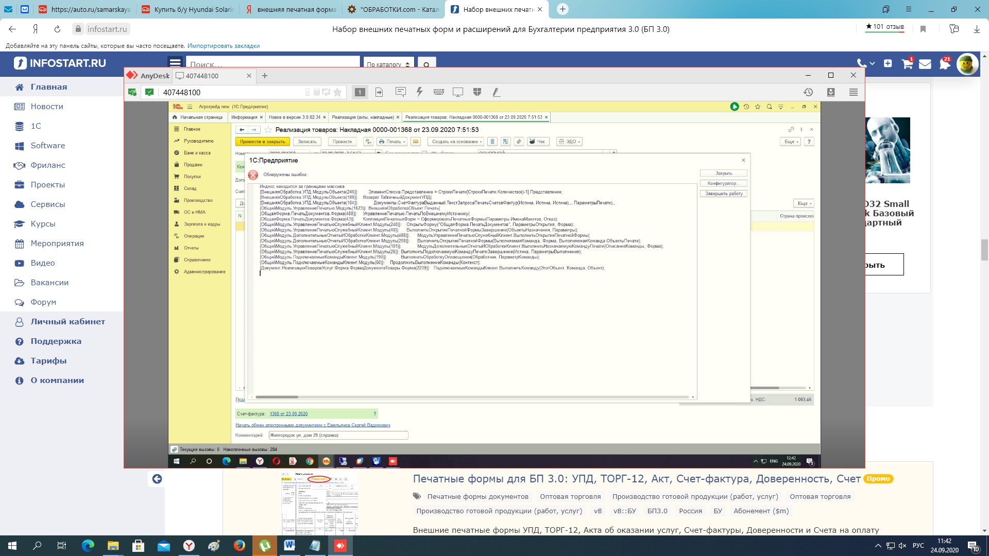Click Комментарий input field
Screen dimensions: 989x556
[x=338, y=436]
